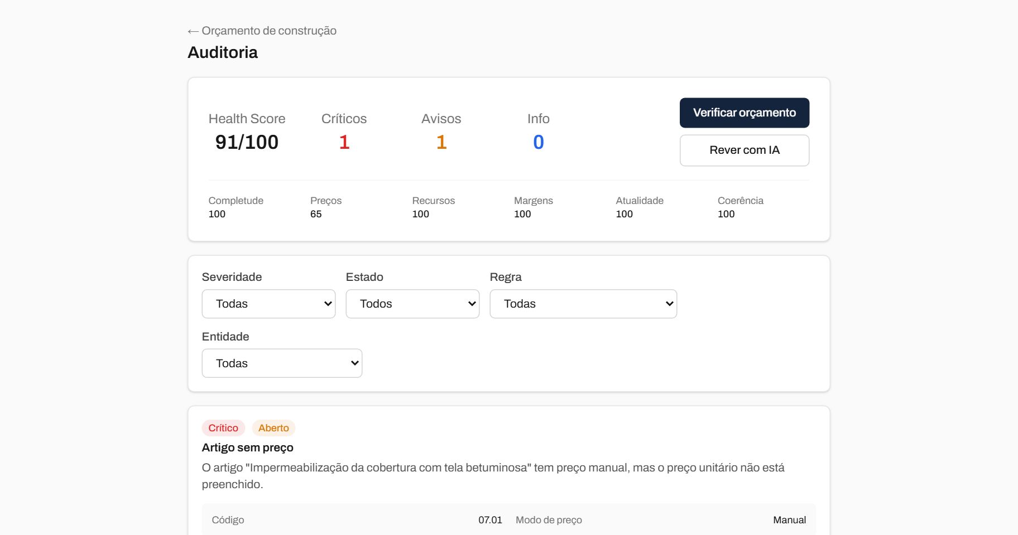Image resolution: width=1018 pixels, height=535 pixels.
Task: Click the Recursos score label
Action: pos(434,201)
